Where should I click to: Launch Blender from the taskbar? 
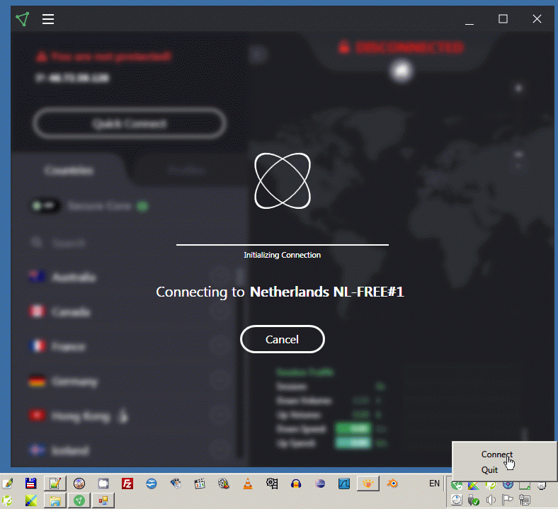392,484
